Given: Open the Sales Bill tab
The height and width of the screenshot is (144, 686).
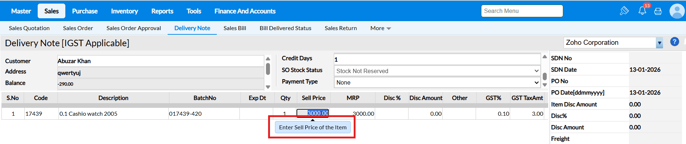Looking at the screenshot, I should click(x=235, y=28).
